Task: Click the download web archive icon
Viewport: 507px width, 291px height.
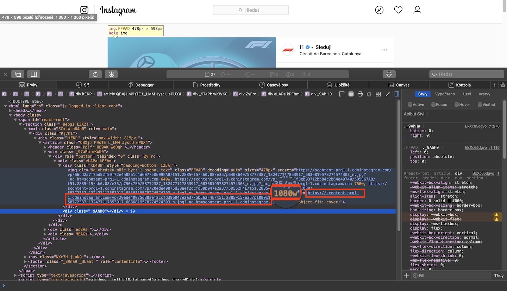Action: (111, 74)
